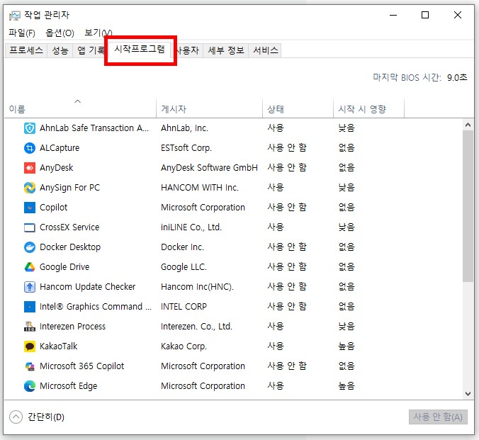Image resolution: width=479 pixels, height=440 pixels.
Task: Select the Microsoft Edge name text
Action: (x=69, y=386)
